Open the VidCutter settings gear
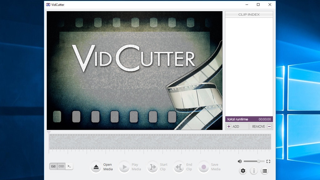The width and height of the screenshot is (320, 180). pos(243,171)
